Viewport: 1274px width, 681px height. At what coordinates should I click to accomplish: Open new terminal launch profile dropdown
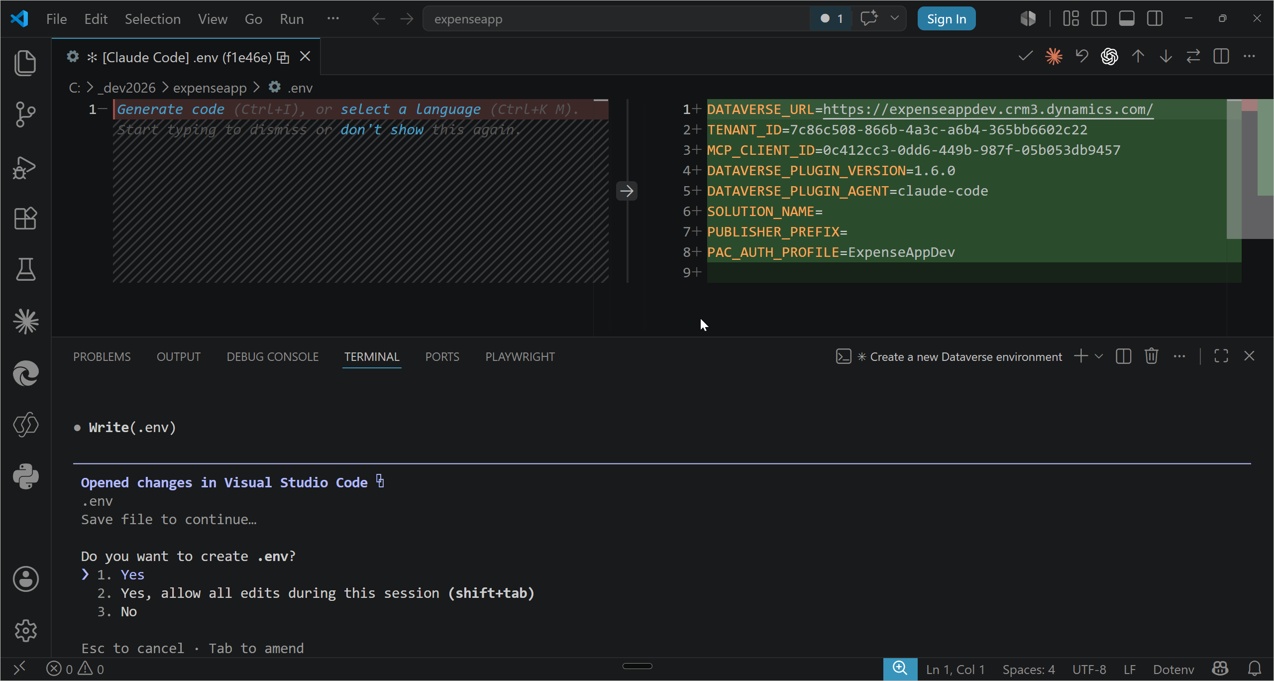[x=1099, y=356]
